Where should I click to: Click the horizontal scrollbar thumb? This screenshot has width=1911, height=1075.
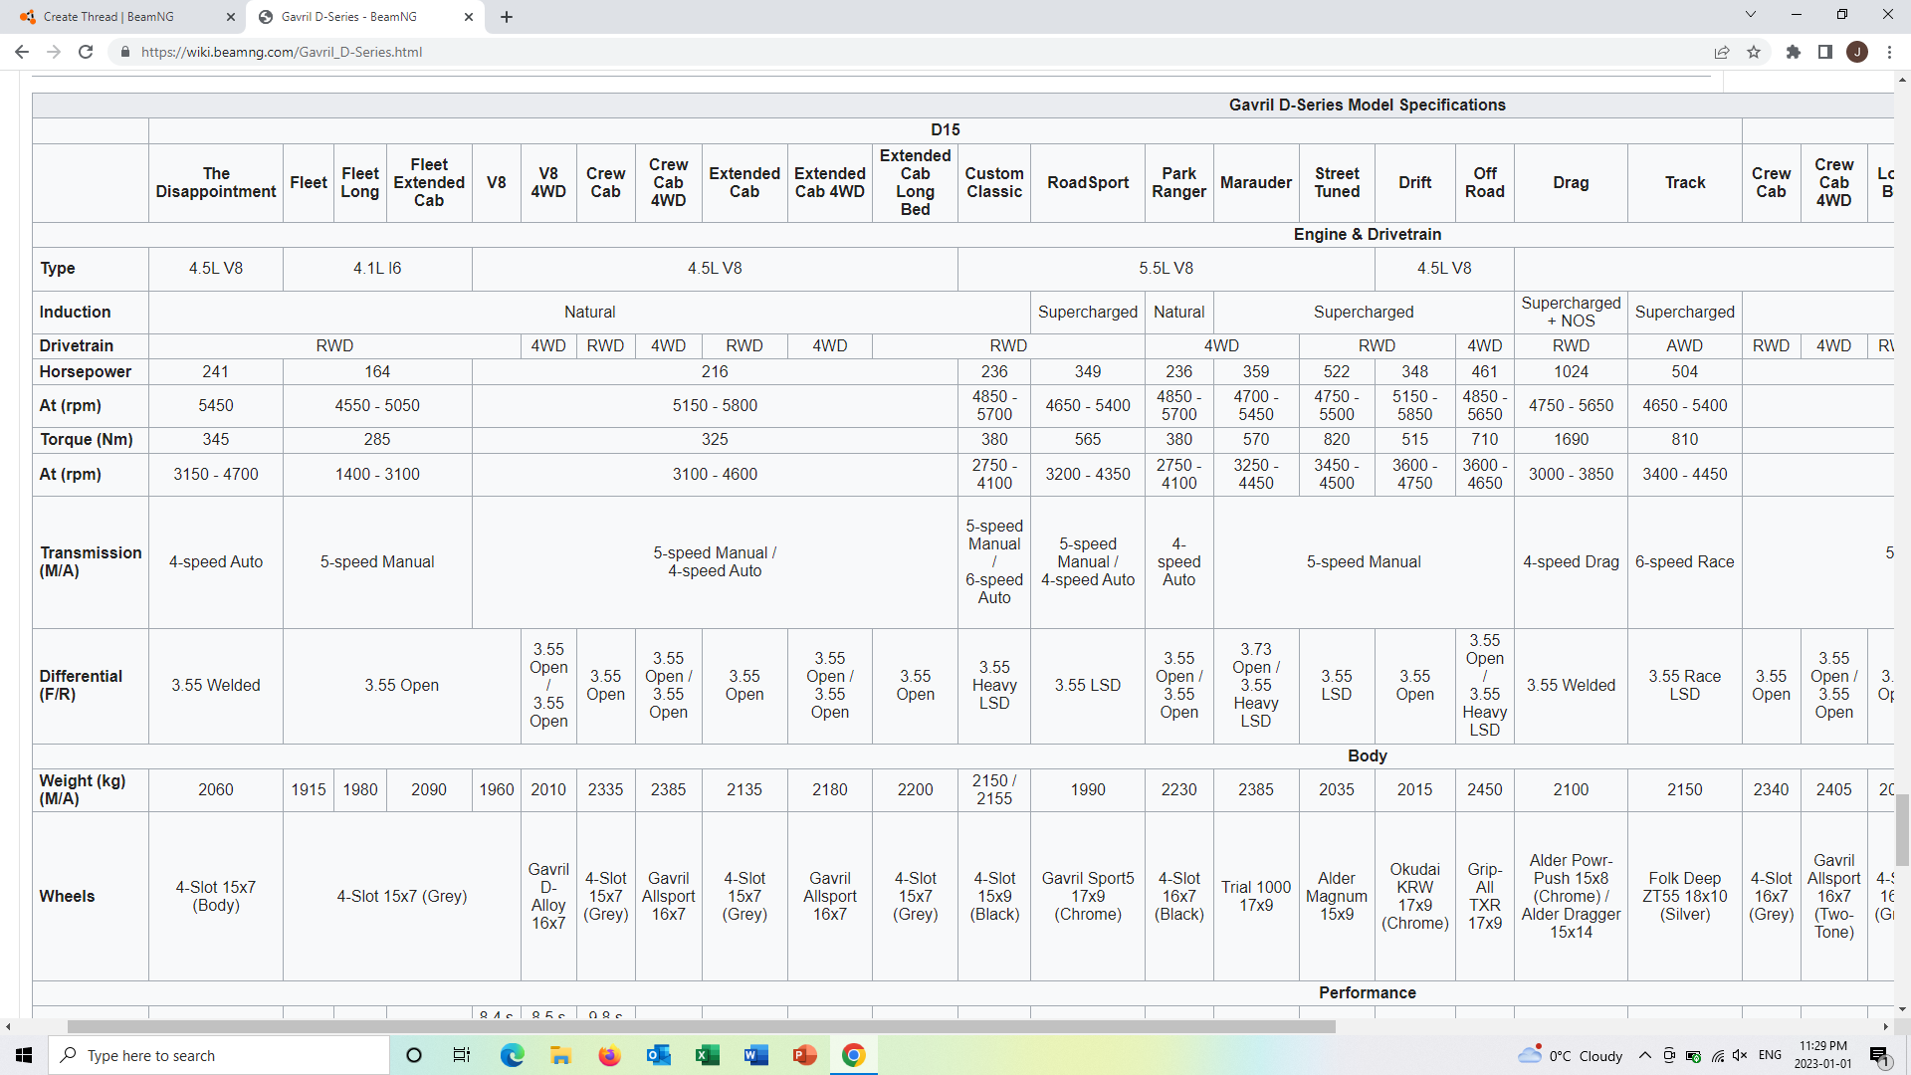tap(701, 1026)
